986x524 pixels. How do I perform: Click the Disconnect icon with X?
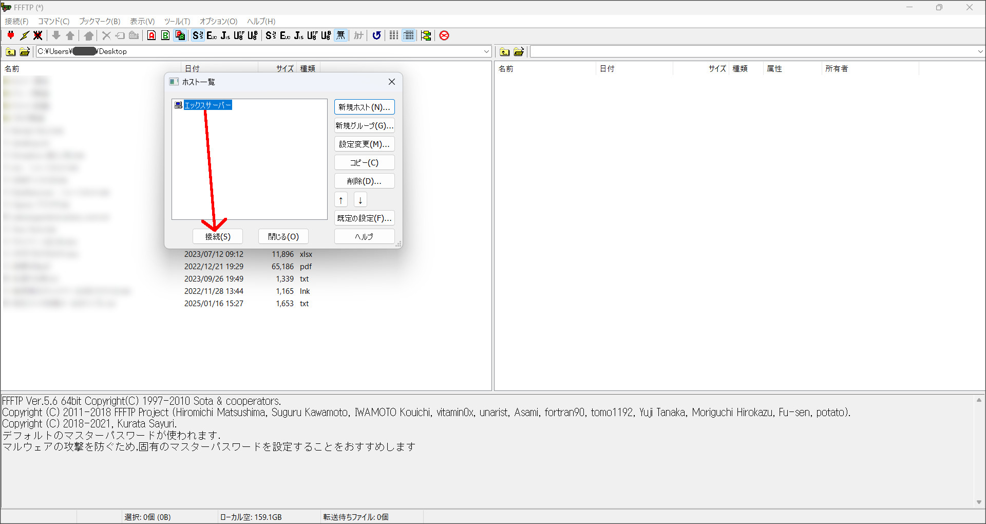38,35
